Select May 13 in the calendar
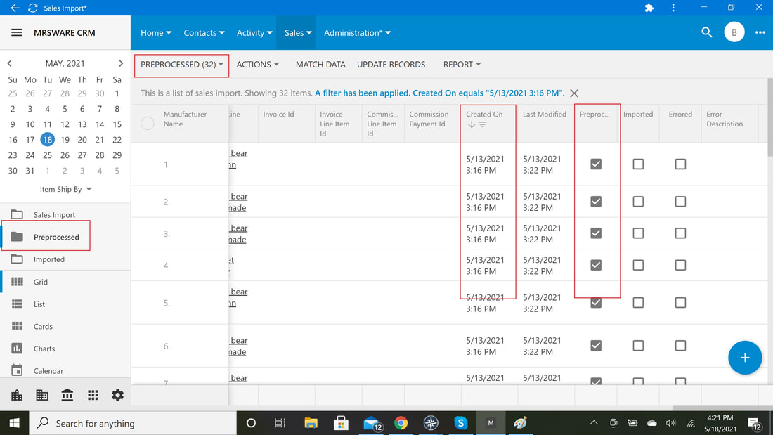Image resolution: width=773 pixels, height=435 pixels. click(82, 124)
